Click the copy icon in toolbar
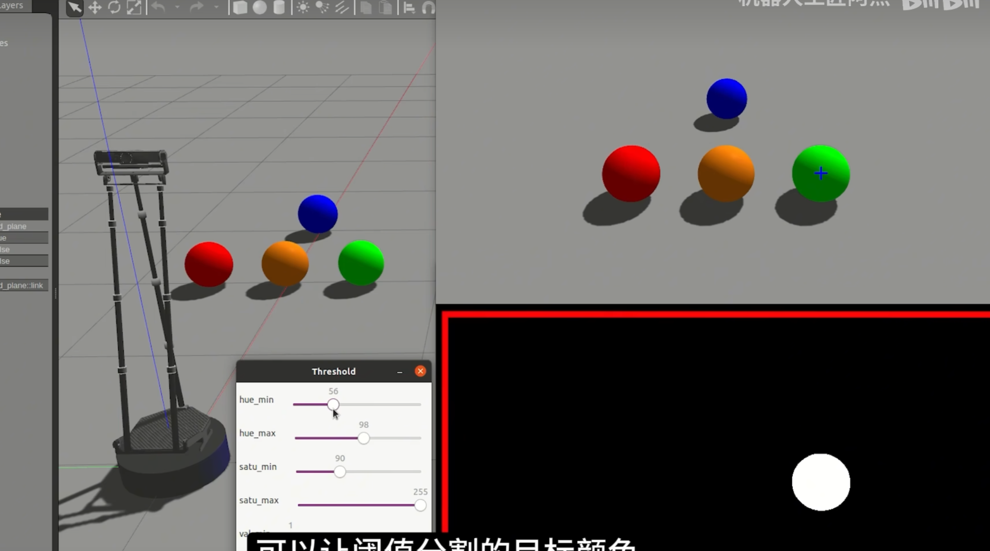990x551 pixels. tap(366, 7)
